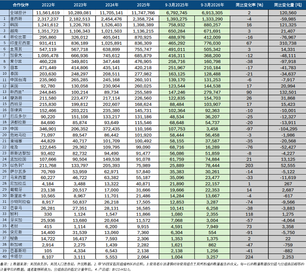Viewport: 306px width, 273px height.
Task: Select the 巴拿马 row label
Action: pyautogui.click(x=16, y=208)
